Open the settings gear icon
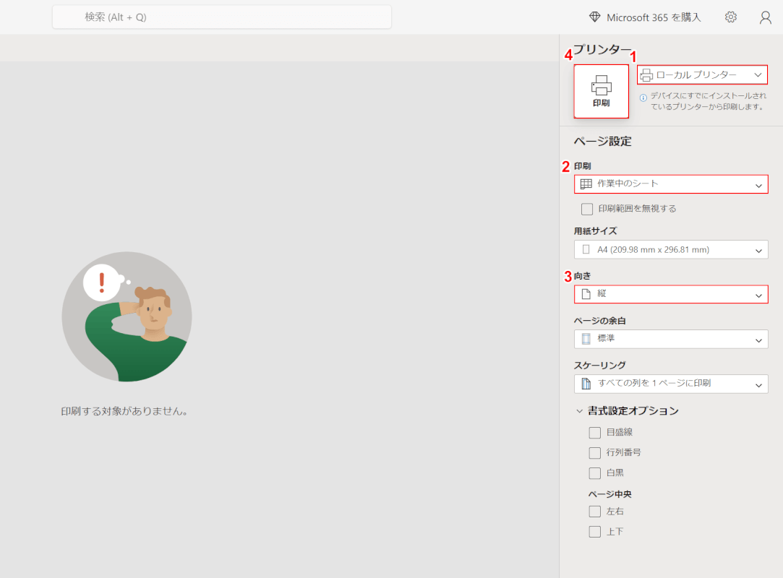 pyautogui.click(x=731, y=17)
